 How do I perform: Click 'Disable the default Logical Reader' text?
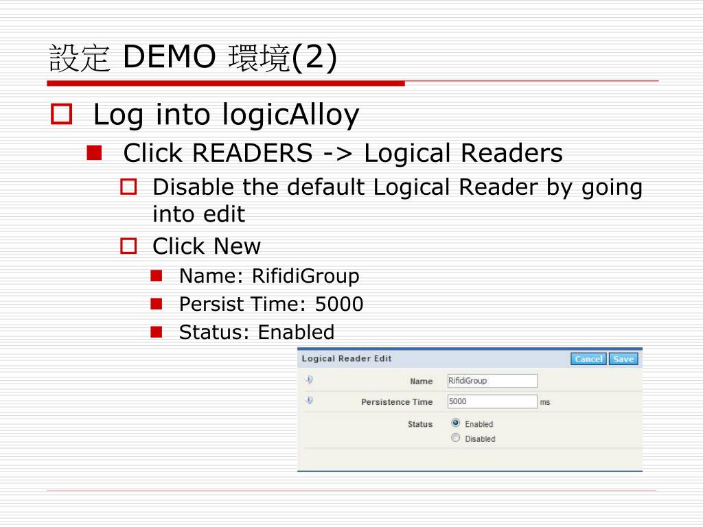[x=345, y=187]
